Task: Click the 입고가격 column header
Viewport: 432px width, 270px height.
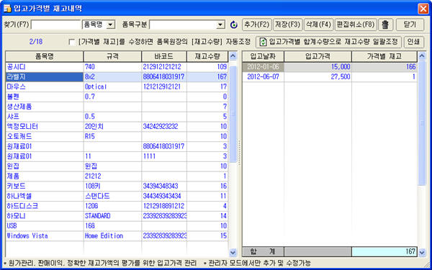Action: tap(318, 56)
